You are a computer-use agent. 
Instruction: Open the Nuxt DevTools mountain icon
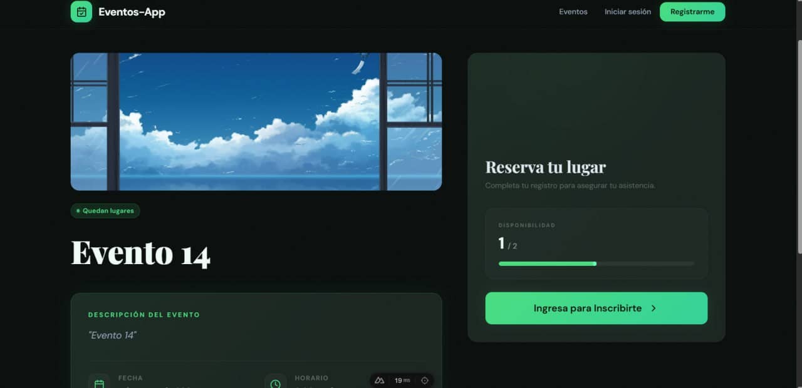click(x=379, y=380)
